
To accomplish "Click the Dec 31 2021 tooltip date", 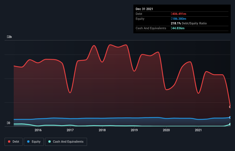I will tap(144, 9).
